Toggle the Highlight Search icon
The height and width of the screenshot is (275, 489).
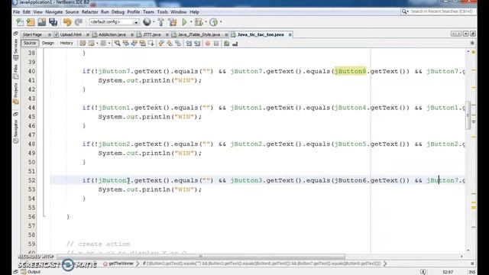pyautogui.click(x=143, y=44)
